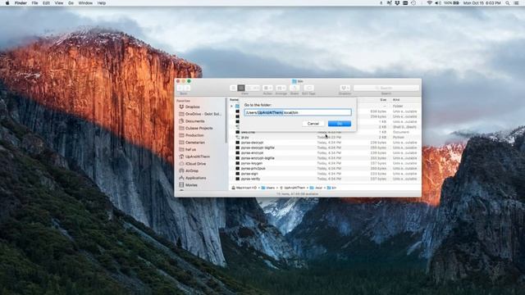Sort by the Size column header
The image size is (525, 295).
point(383,100)
